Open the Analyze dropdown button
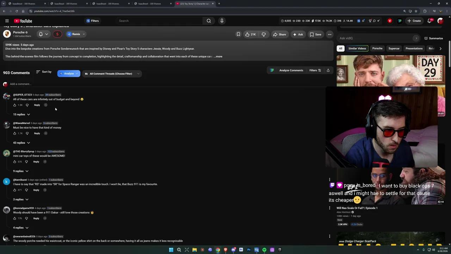Screen dimensions: 451x254 (x=69, y=74)
